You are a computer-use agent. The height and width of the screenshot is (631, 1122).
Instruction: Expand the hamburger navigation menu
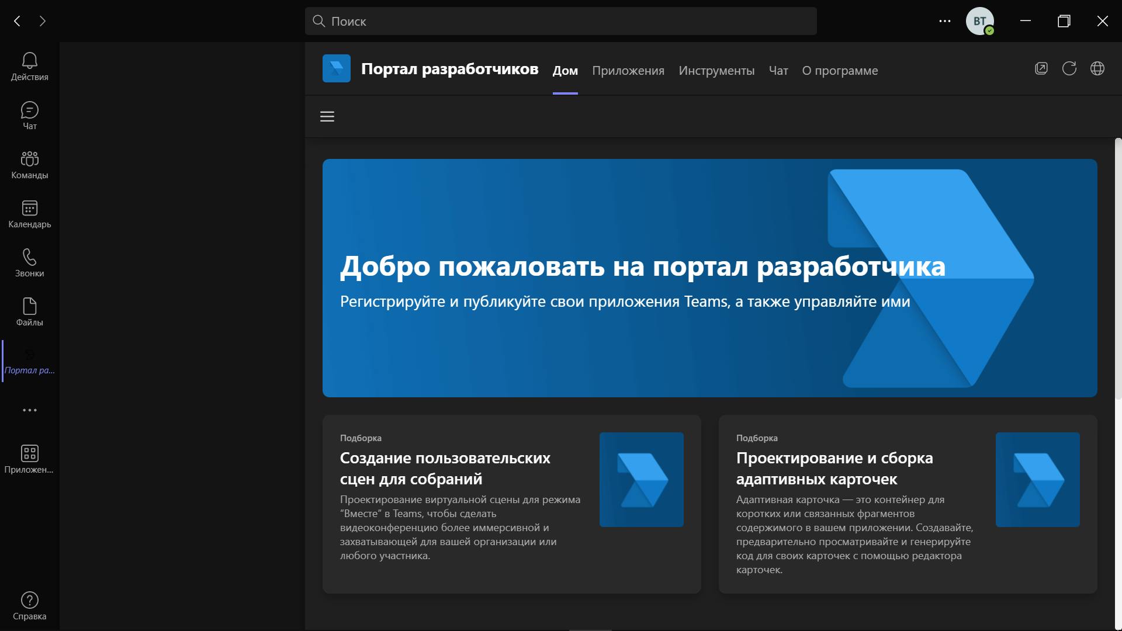[327, 116]
